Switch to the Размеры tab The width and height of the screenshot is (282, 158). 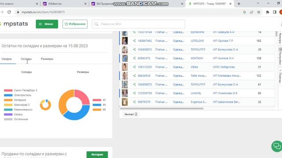click(x=47, y=59)
